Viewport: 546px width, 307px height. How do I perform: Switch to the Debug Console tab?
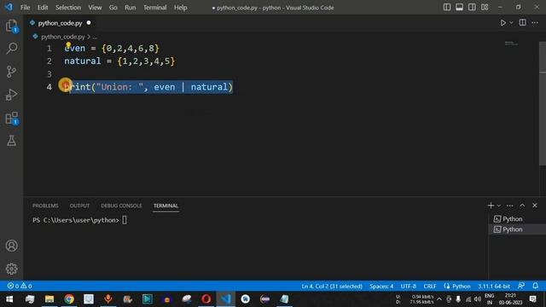click(121, 206)
